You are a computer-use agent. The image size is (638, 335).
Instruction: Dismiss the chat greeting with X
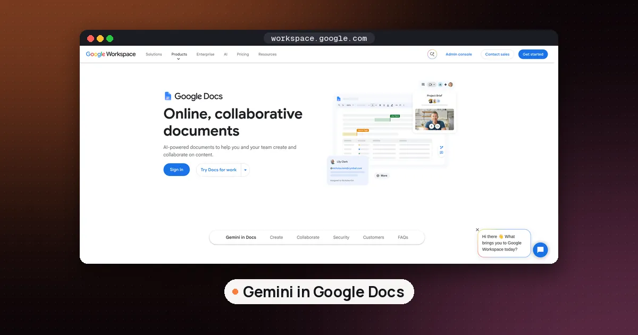477,230
